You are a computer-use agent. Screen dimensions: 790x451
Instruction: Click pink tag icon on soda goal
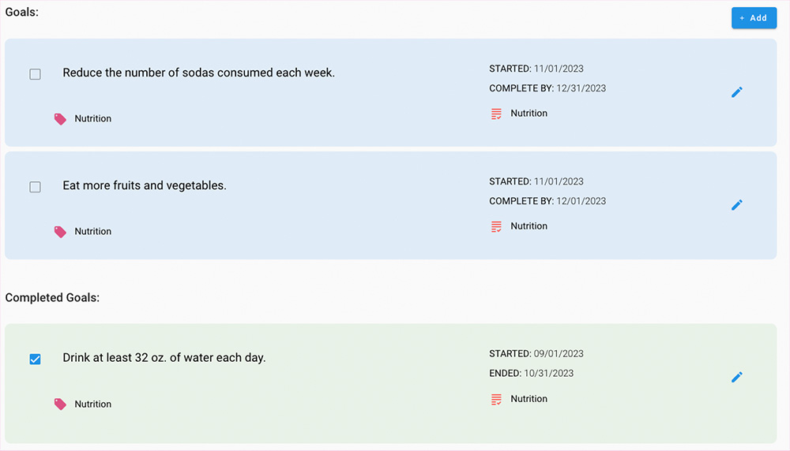click(60, 119)
